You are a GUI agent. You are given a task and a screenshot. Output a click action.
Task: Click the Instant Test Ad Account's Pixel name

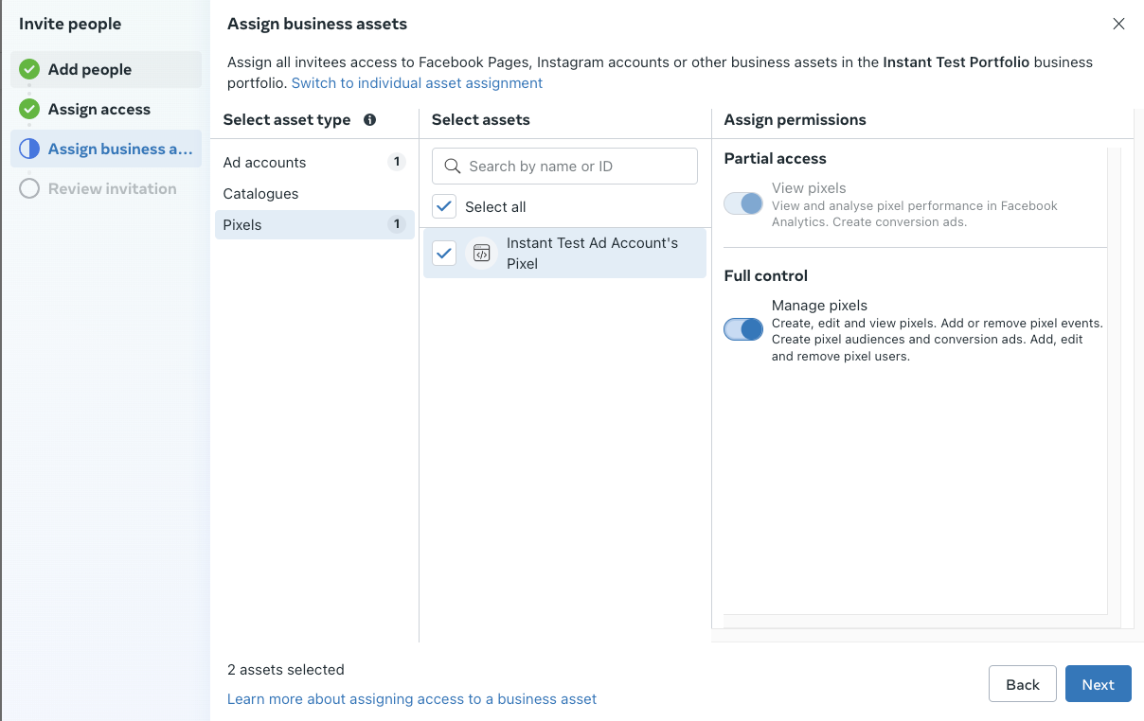click(593, 253)
